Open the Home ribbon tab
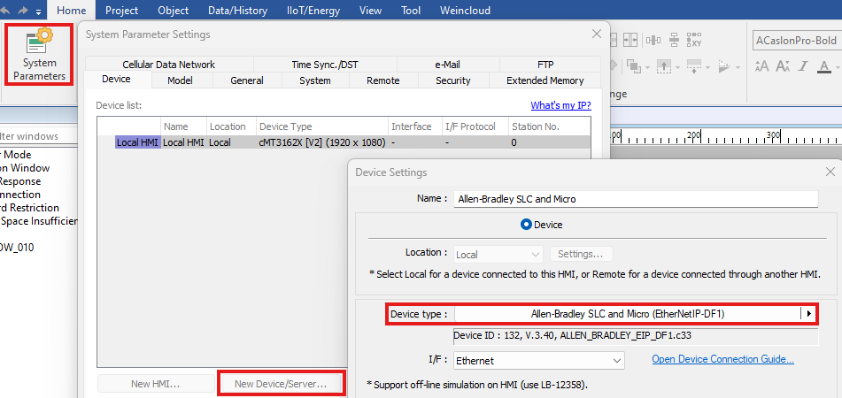This screenshot has width=842, height=398. coord(72,11)
